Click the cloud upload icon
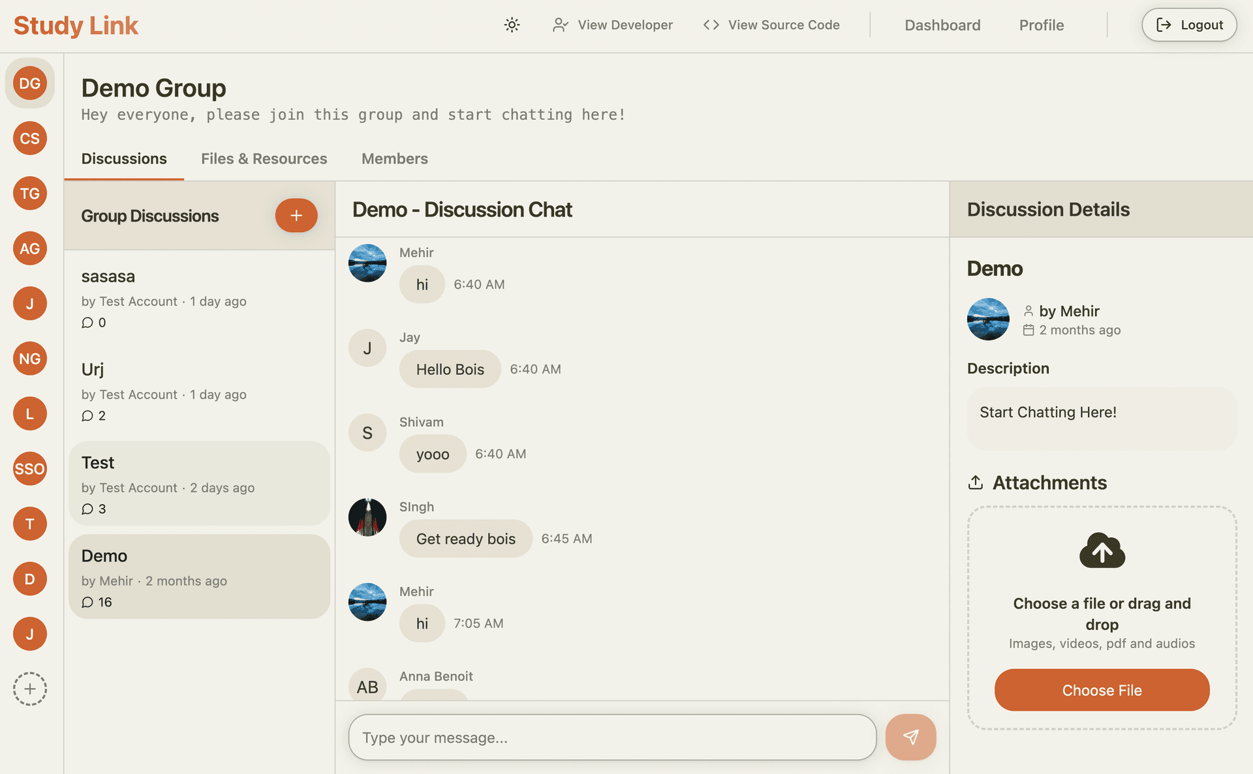1253x774 pixels. (x=1102, y=551)
